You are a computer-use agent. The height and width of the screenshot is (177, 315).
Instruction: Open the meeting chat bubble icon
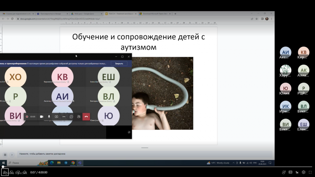click(x=71, y=116)
